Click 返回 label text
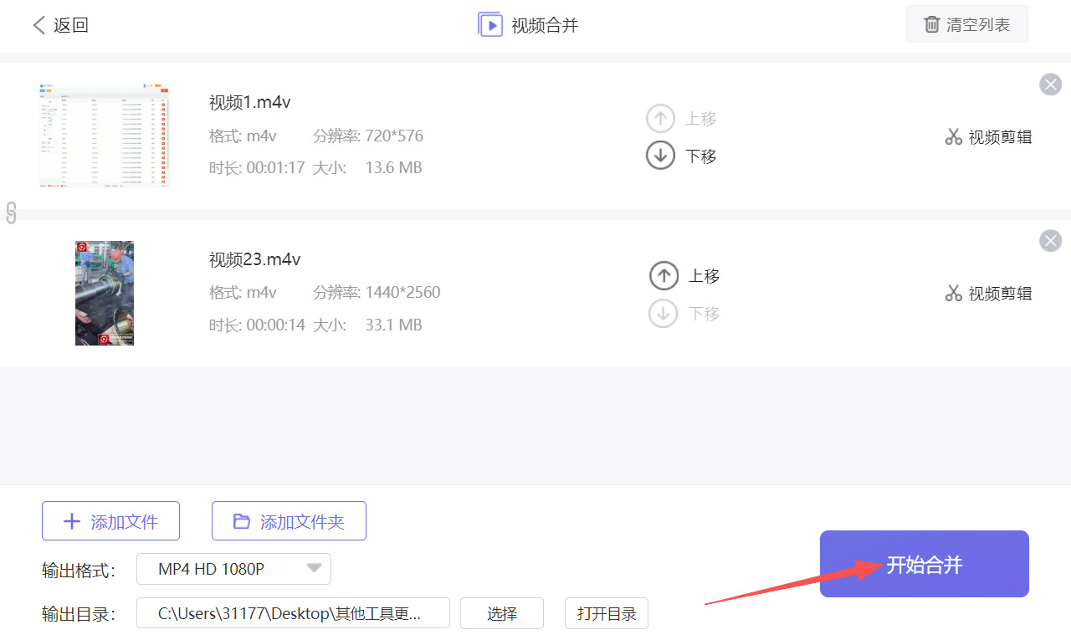Screen dimensions: 1071x640 tap(71, 25)
